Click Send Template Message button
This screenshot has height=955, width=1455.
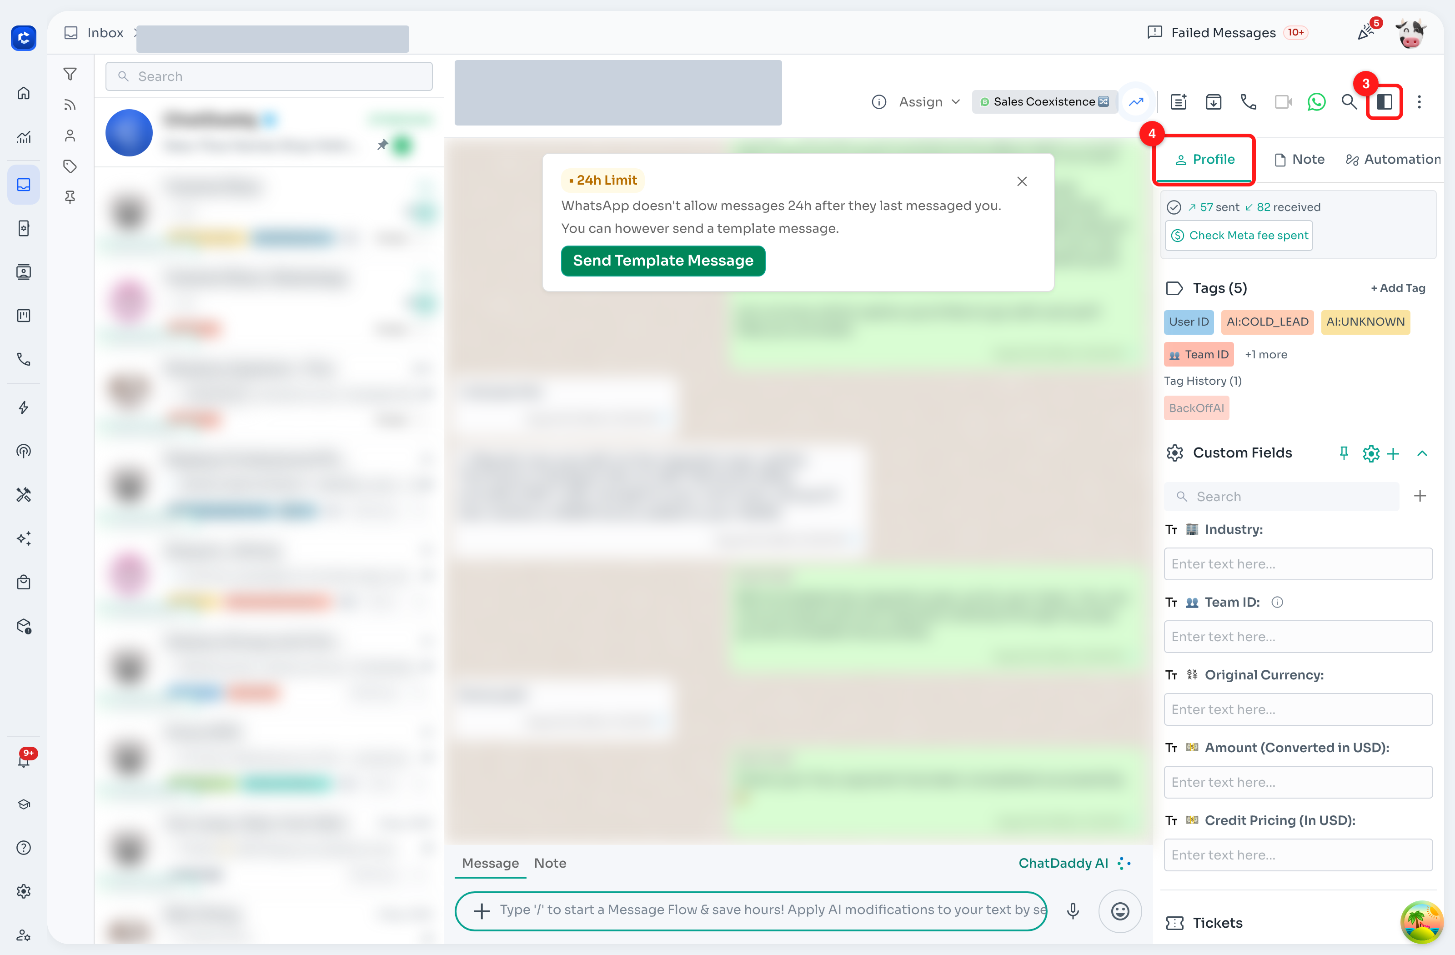662,261
